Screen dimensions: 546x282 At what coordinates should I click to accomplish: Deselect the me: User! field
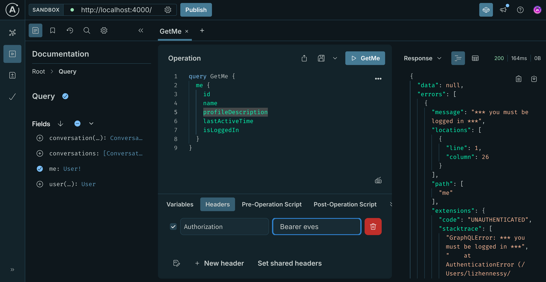tap(40, 169)
